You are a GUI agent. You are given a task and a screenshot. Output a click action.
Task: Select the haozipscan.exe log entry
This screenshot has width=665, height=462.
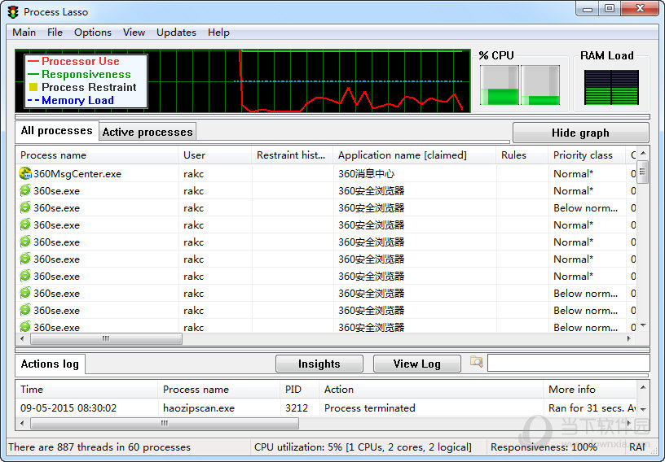click(x=327, y=408)
